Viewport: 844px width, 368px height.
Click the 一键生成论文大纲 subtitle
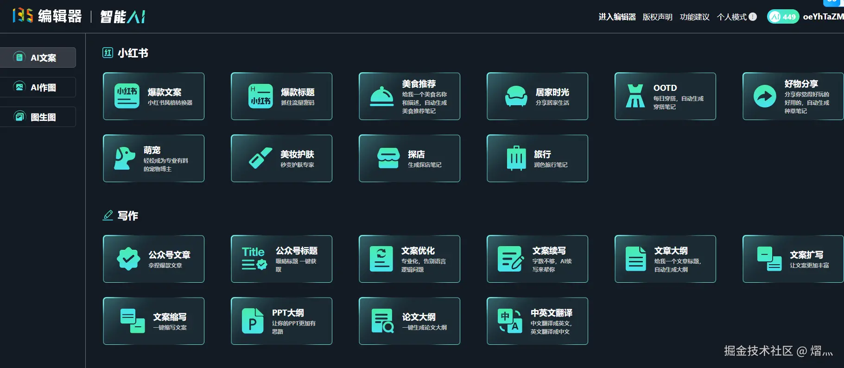[x=425, y=328]
